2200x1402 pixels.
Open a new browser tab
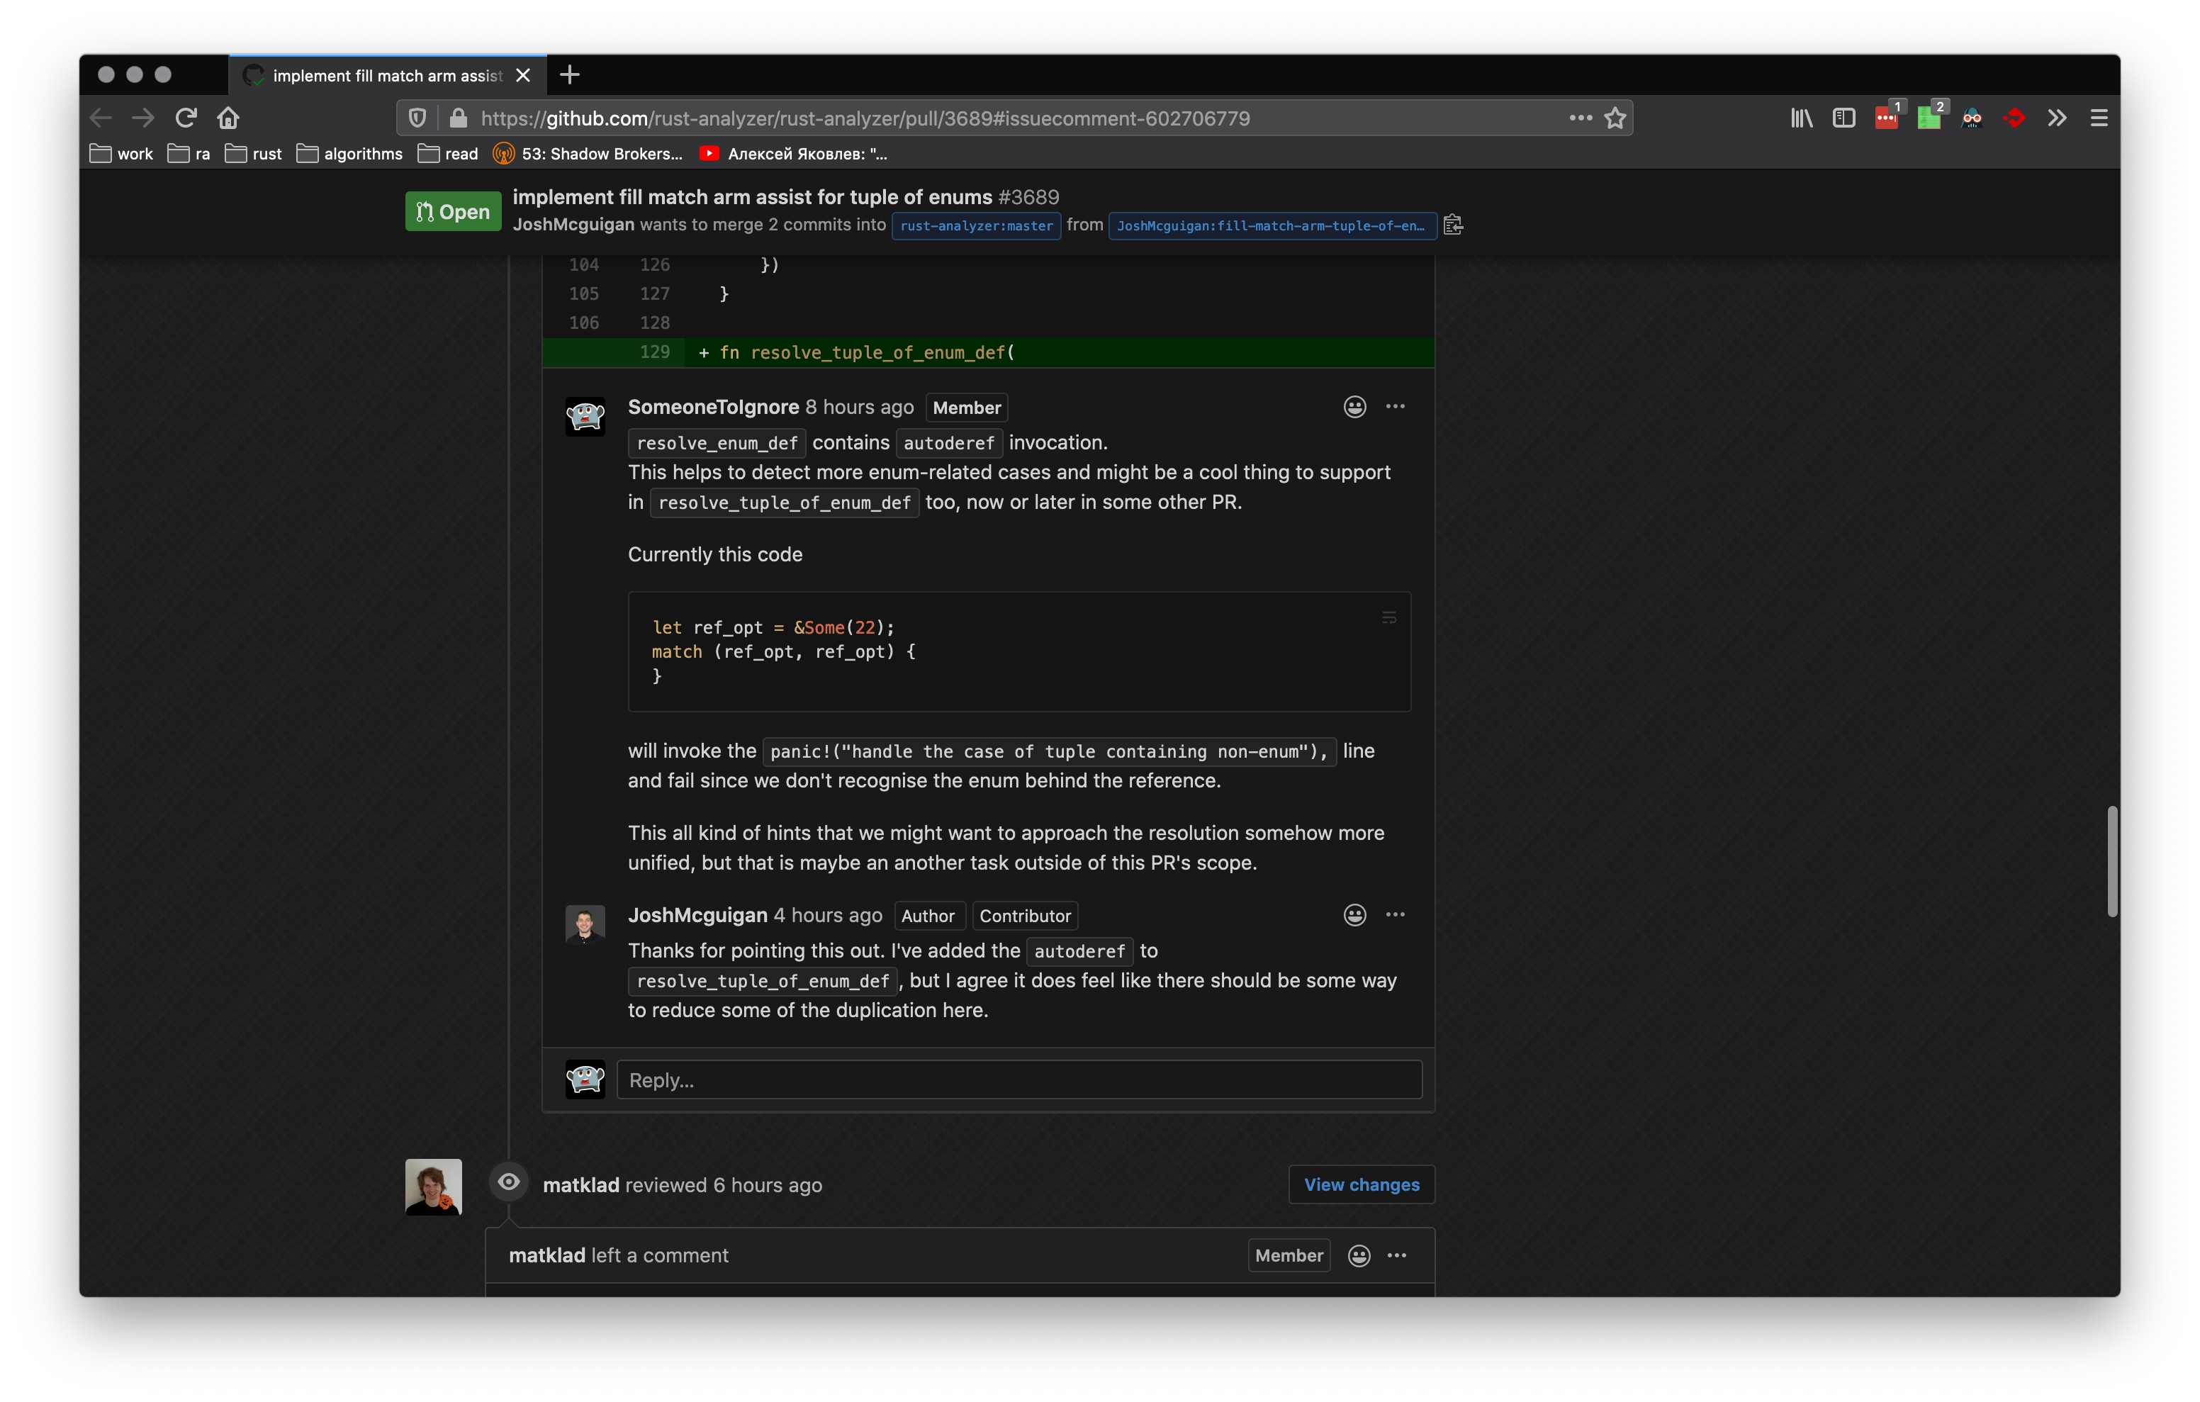point(569,75)
